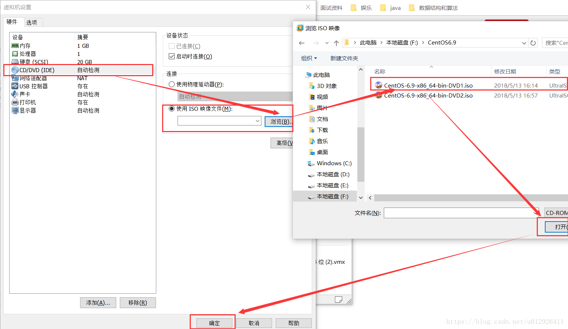Select 使用物理驱动器(P) radio button
The width and height of the screenshot is (568, 329).
(172, 84)
